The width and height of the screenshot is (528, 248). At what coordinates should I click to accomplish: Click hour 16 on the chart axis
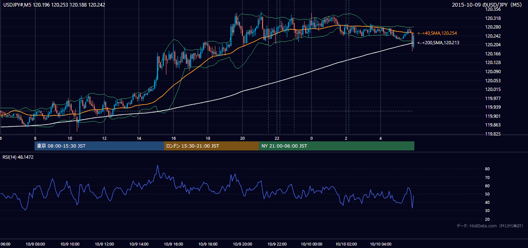point(174,138)
